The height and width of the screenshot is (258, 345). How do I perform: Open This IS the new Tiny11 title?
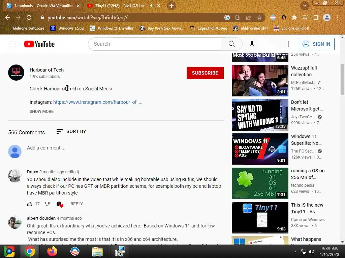point(307,208)
